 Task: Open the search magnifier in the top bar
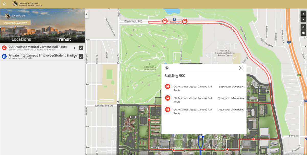coord(4,4)
